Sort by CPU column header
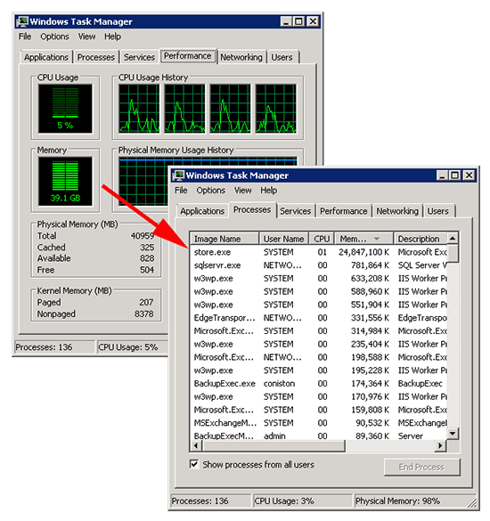490x521 pixels. (322, 239)
